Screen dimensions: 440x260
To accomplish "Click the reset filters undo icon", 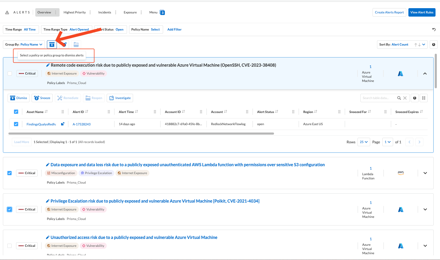I will pyautogui.click(x=434, y=30).
